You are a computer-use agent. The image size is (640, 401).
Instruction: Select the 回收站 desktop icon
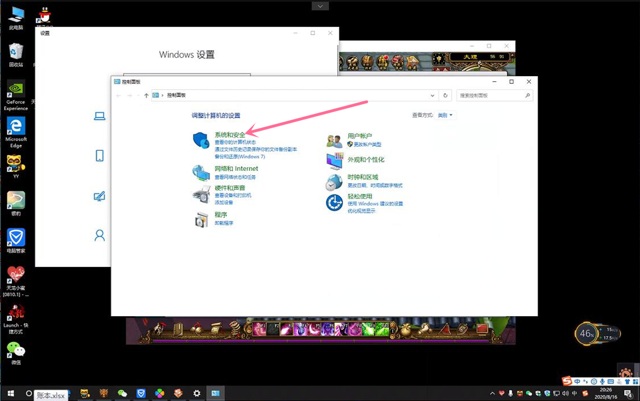pos(16,55)
